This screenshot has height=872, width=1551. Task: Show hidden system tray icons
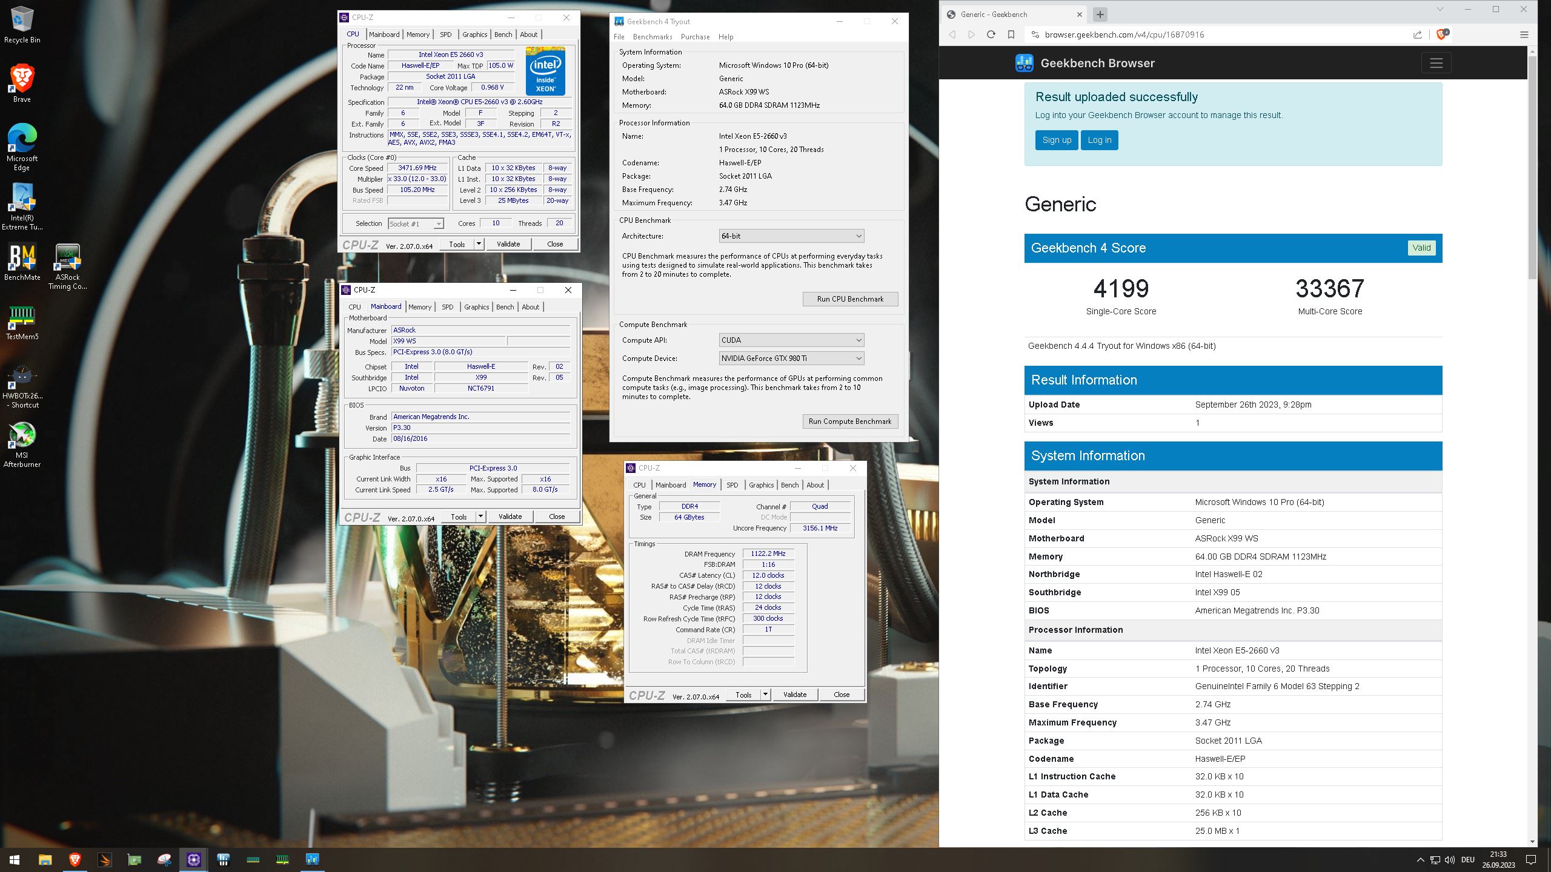pyautogui.click(x=1420, y=860)
